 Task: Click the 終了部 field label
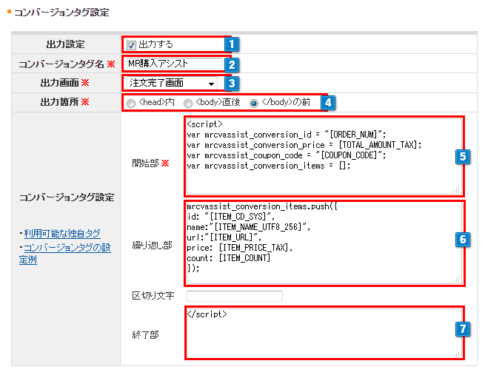coord(145,334)
